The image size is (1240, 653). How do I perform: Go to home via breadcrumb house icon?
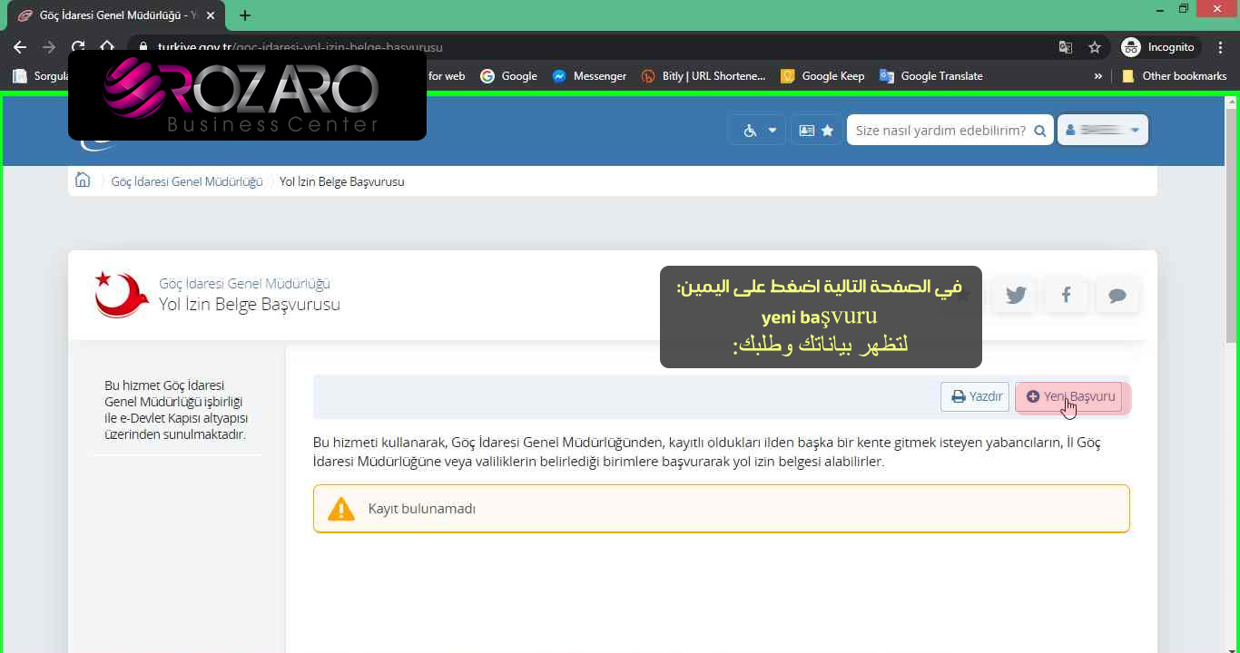(x=83, y=180)
